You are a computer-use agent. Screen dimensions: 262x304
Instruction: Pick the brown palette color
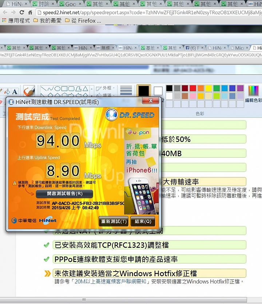(x=185, y=96)
